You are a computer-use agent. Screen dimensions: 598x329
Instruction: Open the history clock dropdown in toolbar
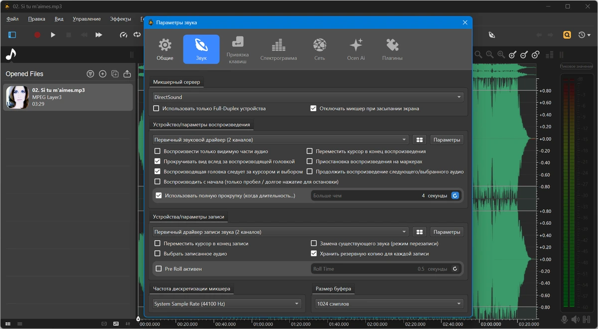[584, 35]
